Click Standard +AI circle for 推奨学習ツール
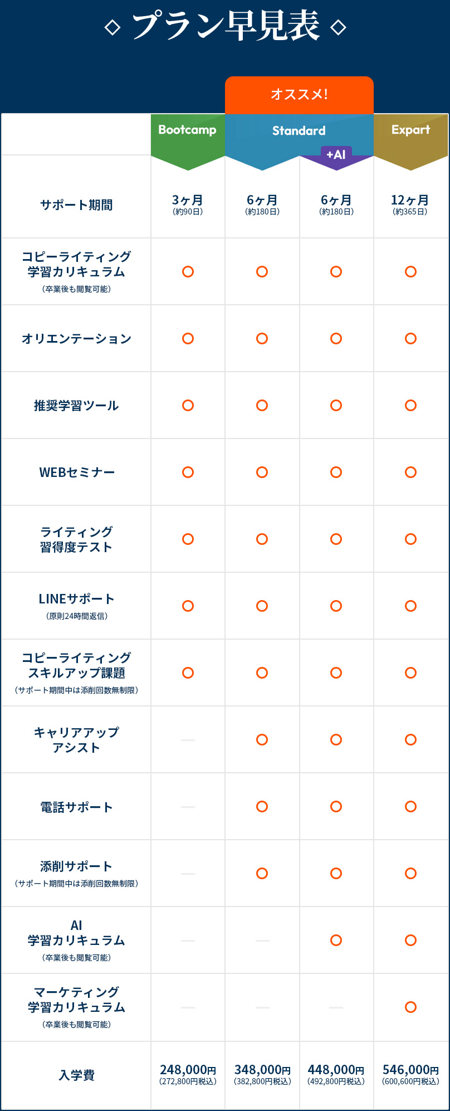This screenshot has width=450, height=1111. (x=336, y=406)
